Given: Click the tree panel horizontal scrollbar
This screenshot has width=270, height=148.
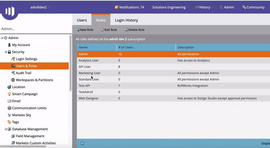Looking at the screenshot, I should click(x=23, y=146).
